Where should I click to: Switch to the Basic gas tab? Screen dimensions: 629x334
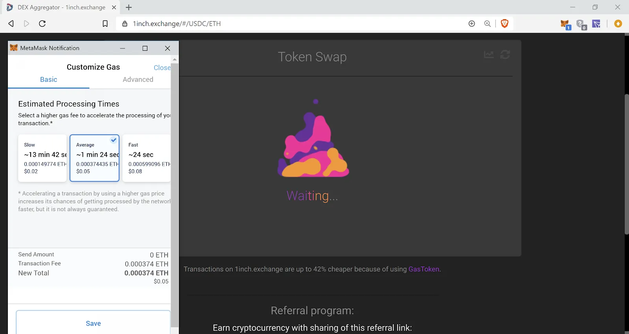[49, 79]
